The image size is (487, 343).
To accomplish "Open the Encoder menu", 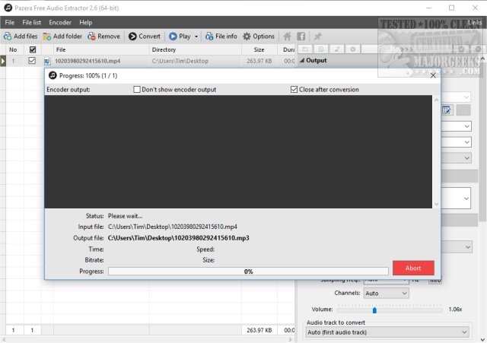I will point(60,22).
